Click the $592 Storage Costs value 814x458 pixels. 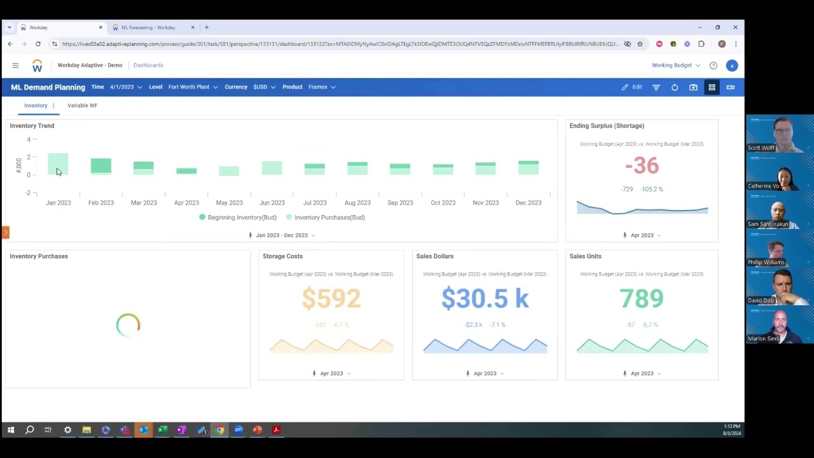pos(331,298)
